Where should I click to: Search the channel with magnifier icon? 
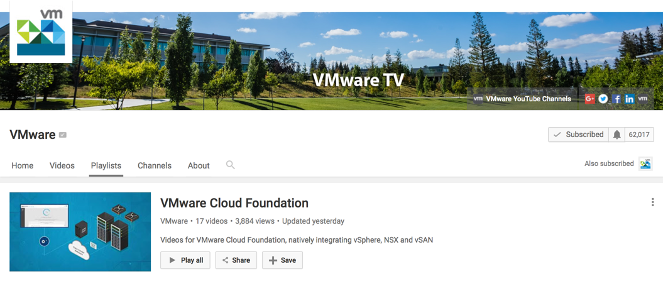click(231, 165)
